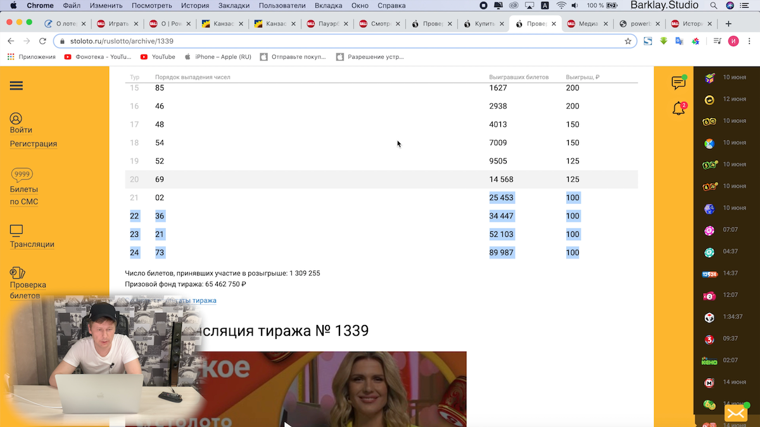Click the Выигравших билетов column header
This screenshot has height=427, width=760.
pyautogui.click(x=519, y=77)
